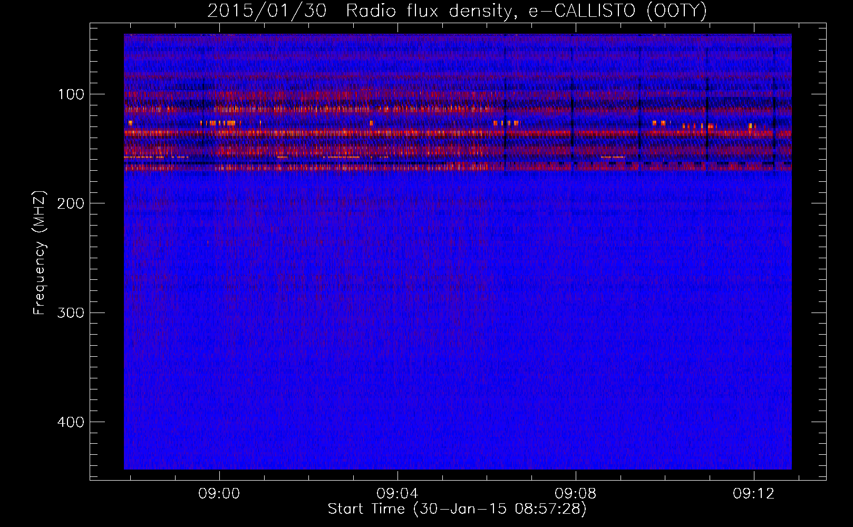Click the "Start Time (30-Jan-15 08:57:28)" label
853x527 pixels.
457,509
